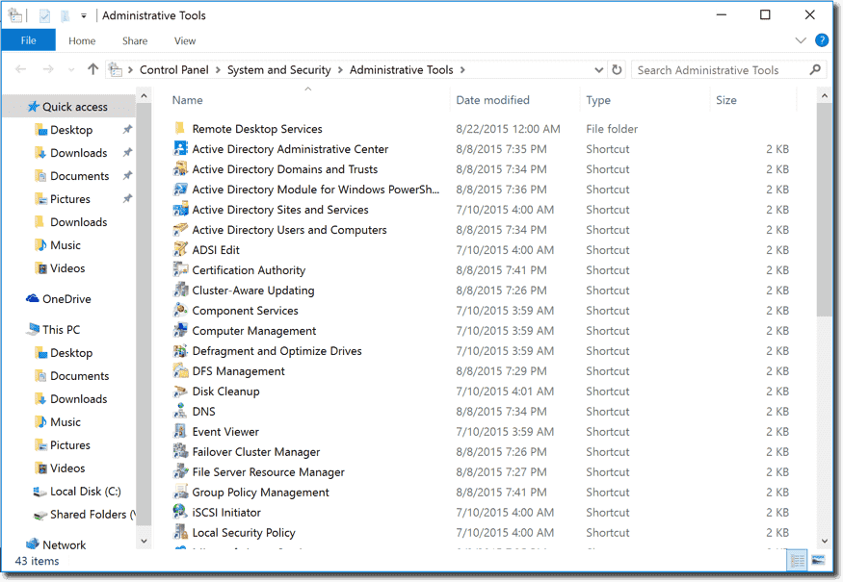Open the Remote Desktop Services folder icon
Image resolution: width=843 pixels, height=582 pixels.
coord(180,129)
